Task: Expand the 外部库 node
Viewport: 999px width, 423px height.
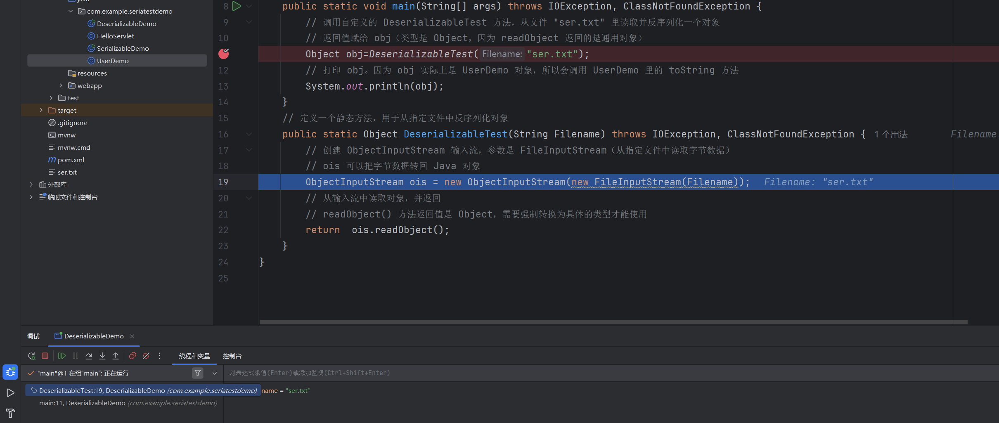Action: pyautogui.click(x=31, y=184)
